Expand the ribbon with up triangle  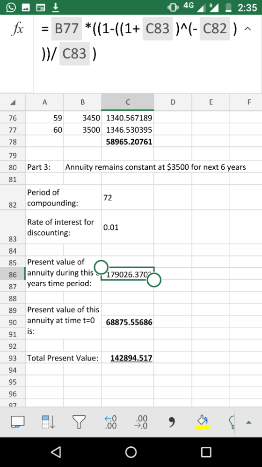[x=248, y=422]
